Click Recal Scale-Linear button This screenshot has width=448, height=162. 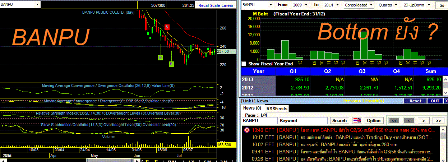216,5
